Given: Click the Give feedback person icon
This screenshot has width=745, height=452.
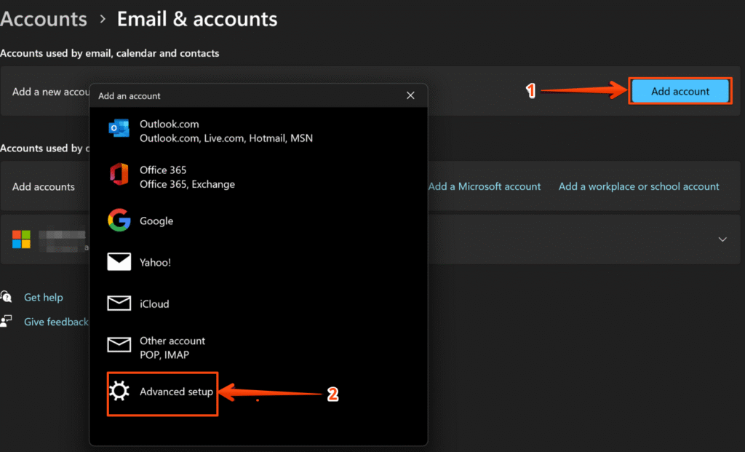Looking at the screenshot, I should (x=6, y=321).
